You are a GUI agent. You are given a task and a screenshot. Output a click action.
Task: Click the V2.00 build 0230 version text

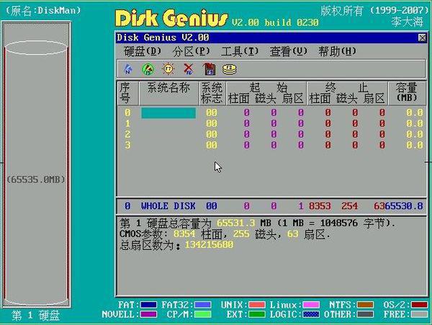pos(275,22)
